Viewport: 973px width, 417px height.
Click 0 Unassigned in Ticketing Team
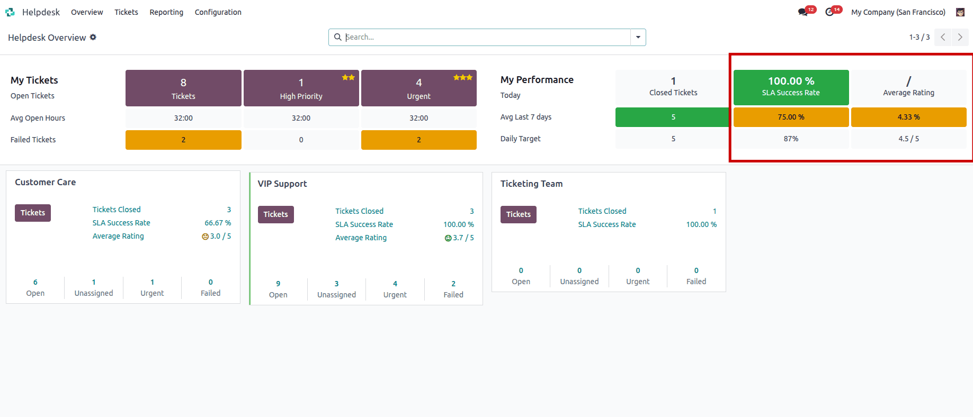(x=579, y=276)
